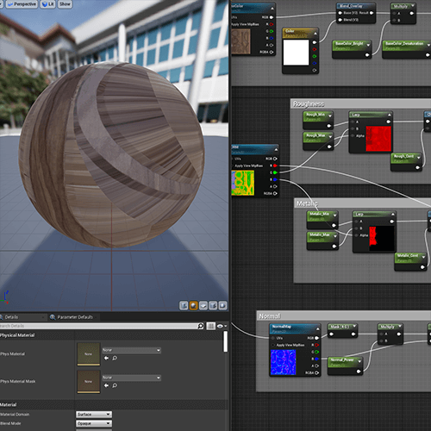Switch to the Details tab
The width and height of the screenshot is (431, 431).
(x=11, y=317)
